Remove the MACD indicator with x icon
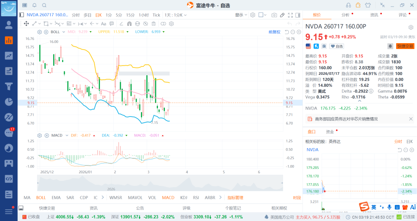417x221 pixels. [47, 135]
